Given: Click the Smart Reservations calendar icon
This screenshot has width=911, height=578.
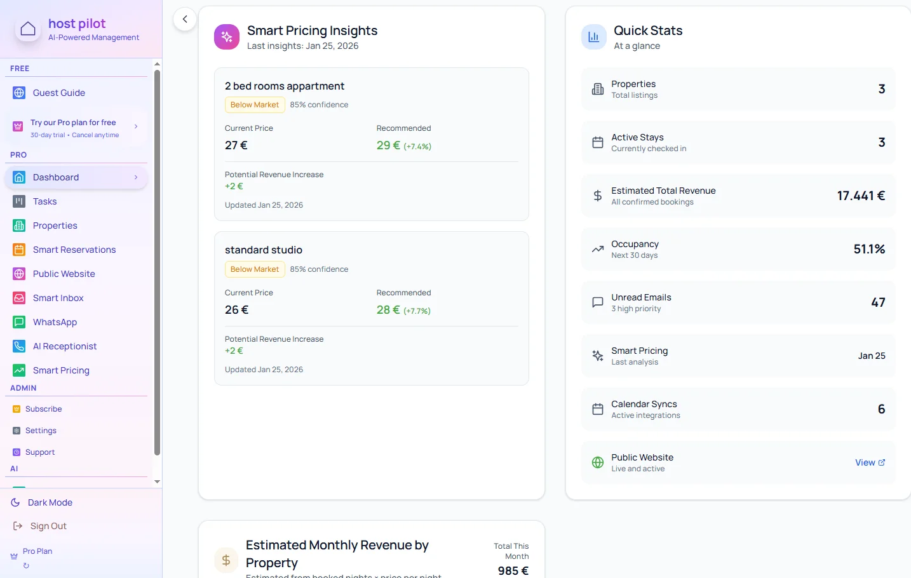Looking at the screenshot, I should point(18,250).
